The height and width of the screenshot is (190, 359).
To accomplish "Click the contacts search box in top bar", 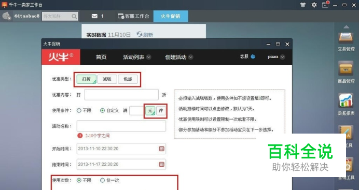I will pos(60,16).
